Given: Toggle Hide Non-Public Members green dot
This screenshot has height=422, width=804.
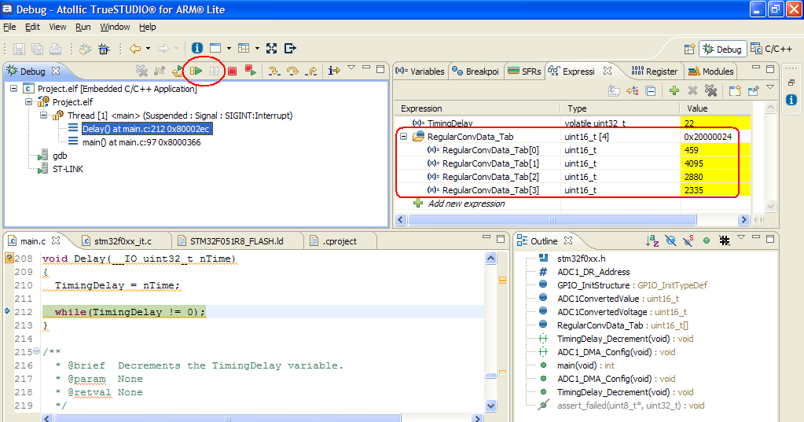Looking at the screenshot, I should [x=707, y=240].
